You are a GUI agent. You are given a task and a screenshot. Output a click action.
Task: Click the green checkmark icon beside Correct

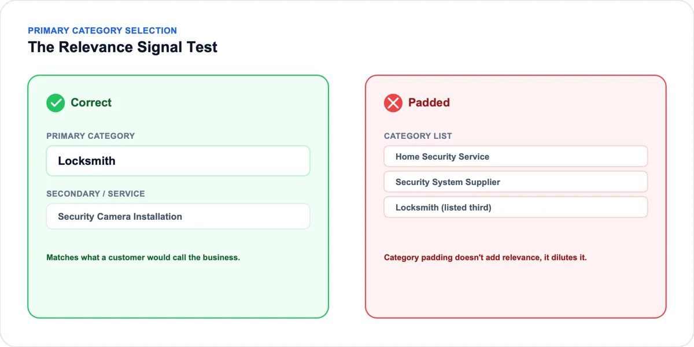pyautogui.click(x=56, y=103)
